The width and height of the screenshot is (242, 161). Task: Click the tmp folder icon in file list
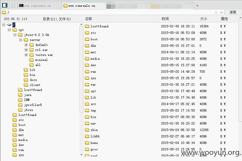[x=87, y=110]
